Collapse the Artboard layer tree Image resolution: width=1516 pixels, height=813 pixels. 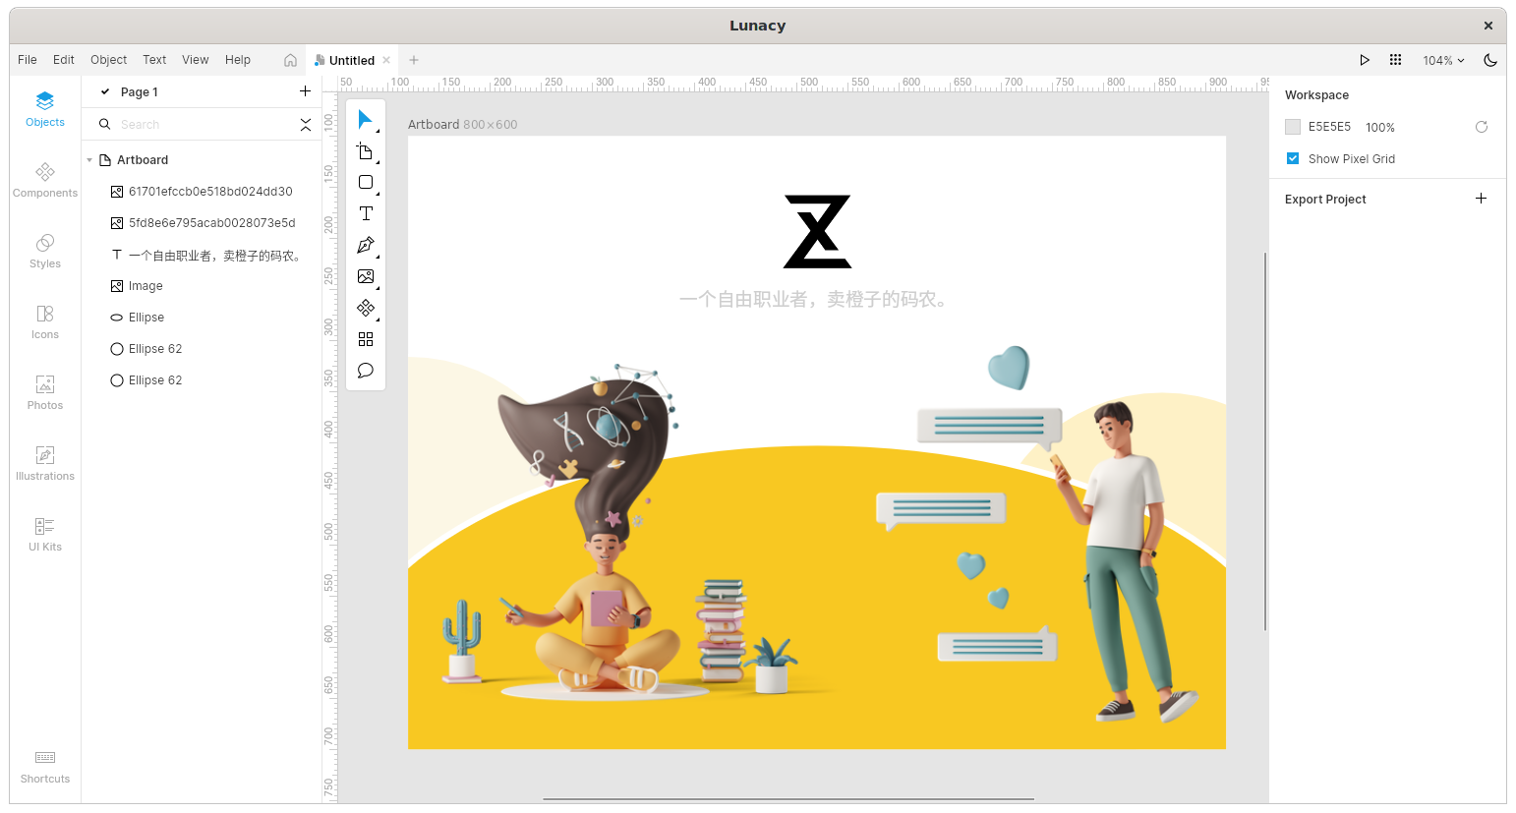coord(89,160)
